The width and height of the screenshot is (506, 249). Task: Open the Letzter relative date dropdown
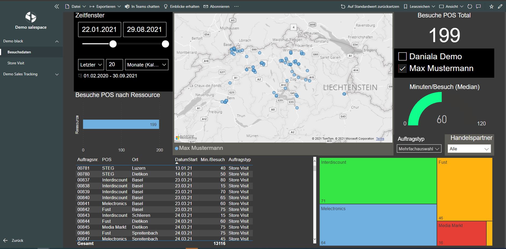click(x=91, y=65)
